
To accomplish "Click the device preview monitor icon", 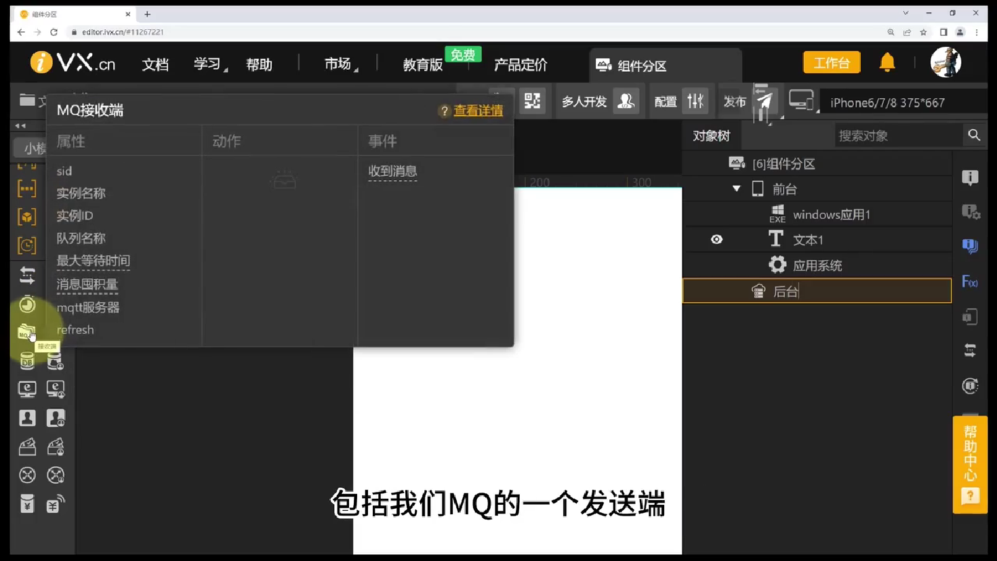I will point(801,101).
